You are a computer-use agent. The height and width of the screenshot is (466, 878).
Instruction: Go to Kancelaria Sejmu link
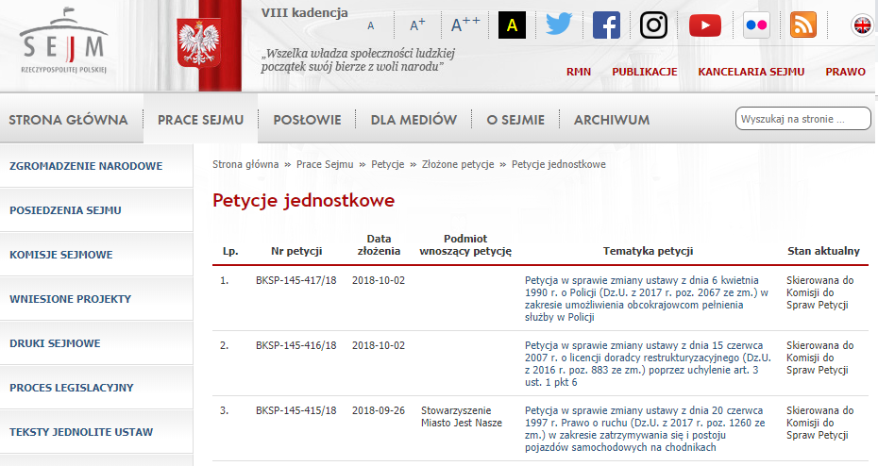(x=751, y=72)
